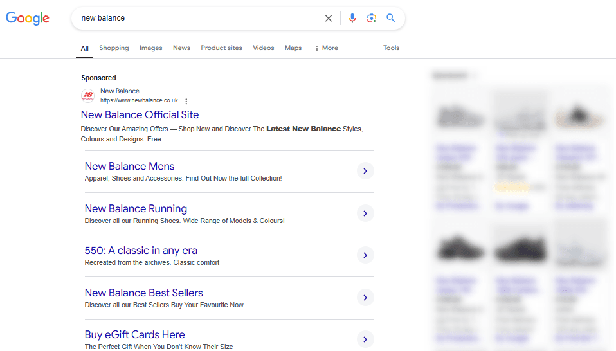Open the New Balance Running sitelink

point(136,208)
